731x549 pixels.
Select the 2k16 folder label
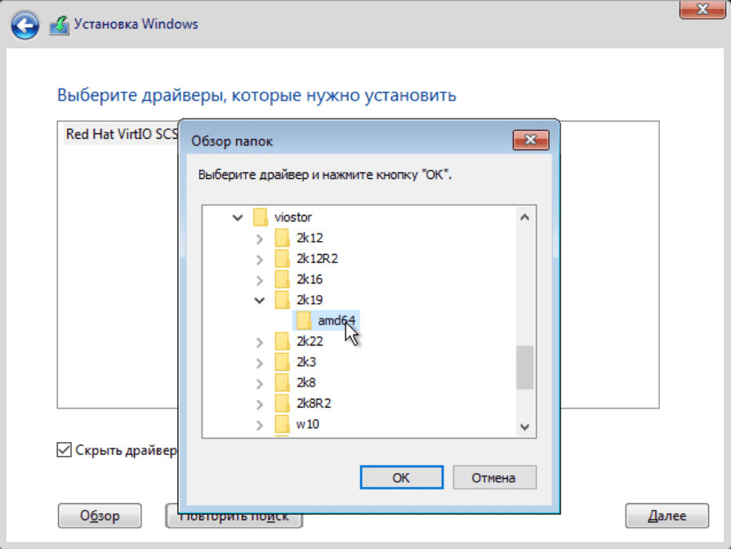click(x=310, y=279)
